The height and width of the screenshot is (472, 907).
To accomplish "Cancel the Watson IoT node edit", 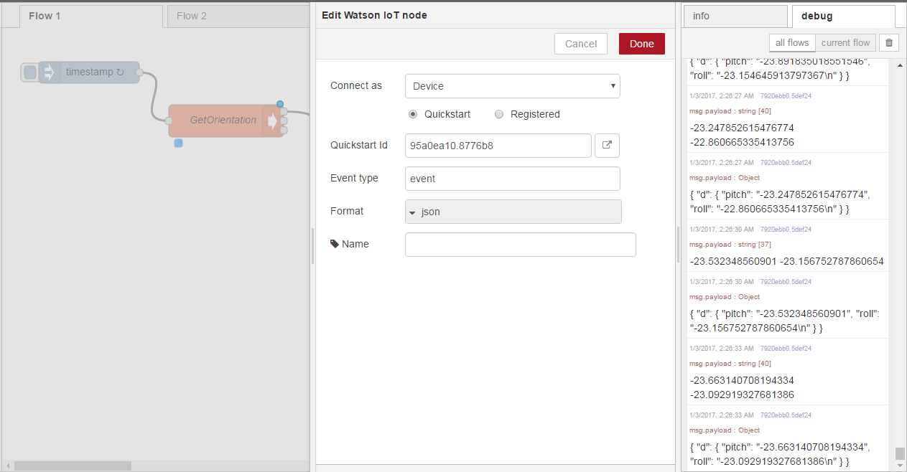I will coord(580,44).
